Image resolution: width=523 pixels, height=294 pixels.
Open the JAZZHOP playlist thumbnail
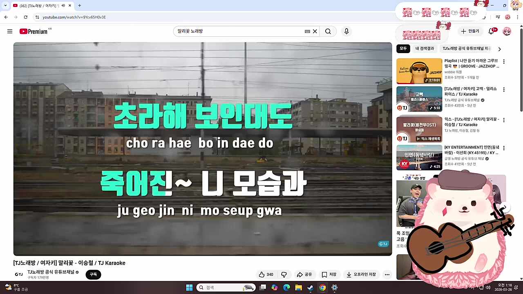click(x=419, y=71)
